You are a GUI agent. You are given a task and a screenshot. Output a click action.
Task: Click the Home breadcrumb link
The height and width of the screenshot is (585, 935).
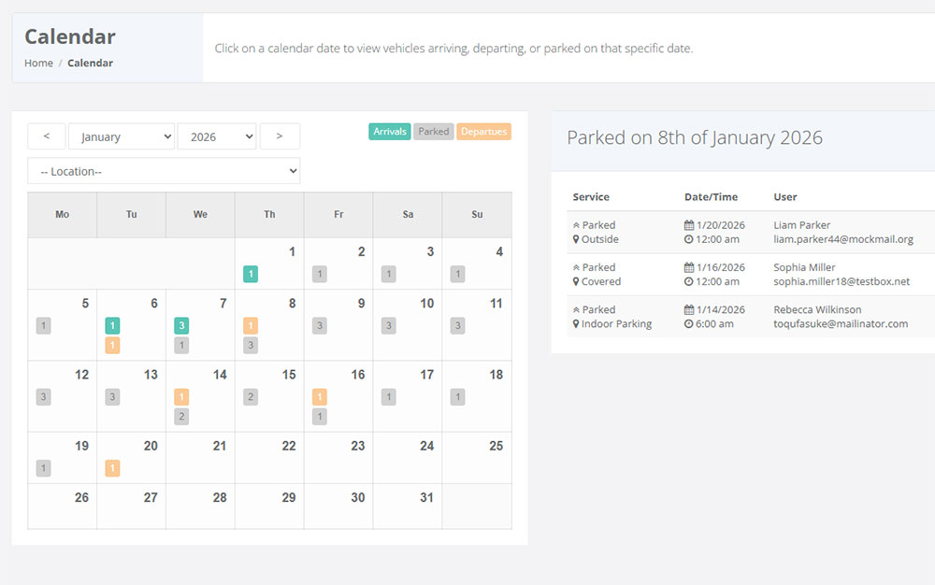[38, 63]
